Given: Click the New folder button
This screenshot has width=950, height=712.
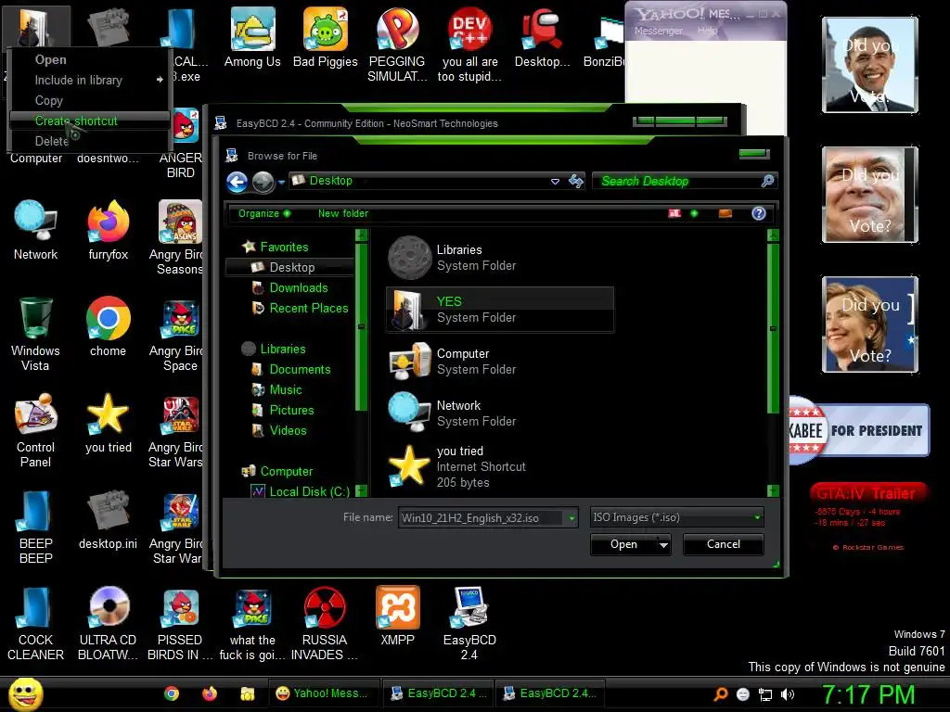Looking at the screenshot, I should click(343, 213).
